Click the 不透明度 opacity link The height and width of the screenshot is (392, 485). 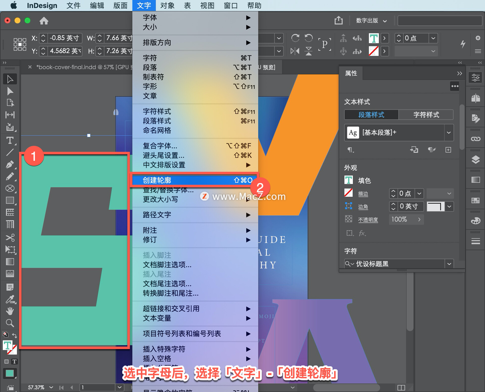point(368,219)
